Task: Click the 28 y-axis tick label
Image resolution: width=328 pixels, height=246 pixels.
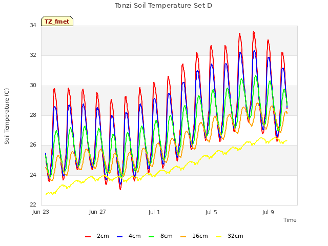Action: 33,115
